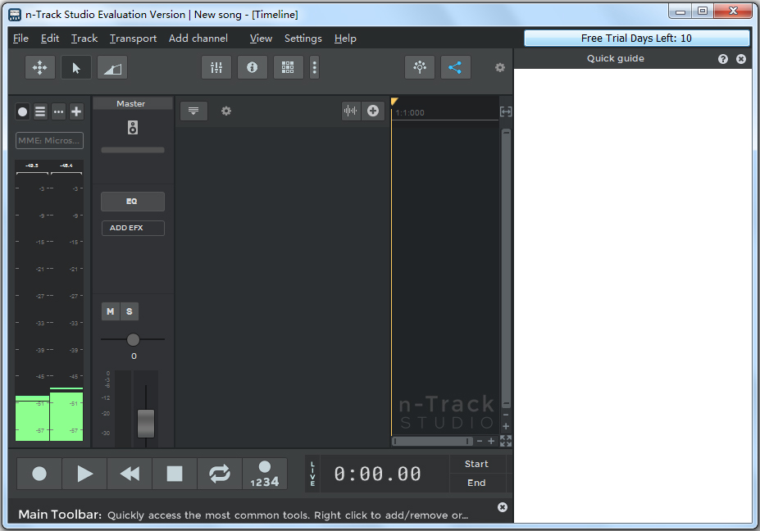Image resolution: width=760 pixels, height=531 pixels.
Task: Click the 1:1:000 ruler position
Action: pos(410,113)
